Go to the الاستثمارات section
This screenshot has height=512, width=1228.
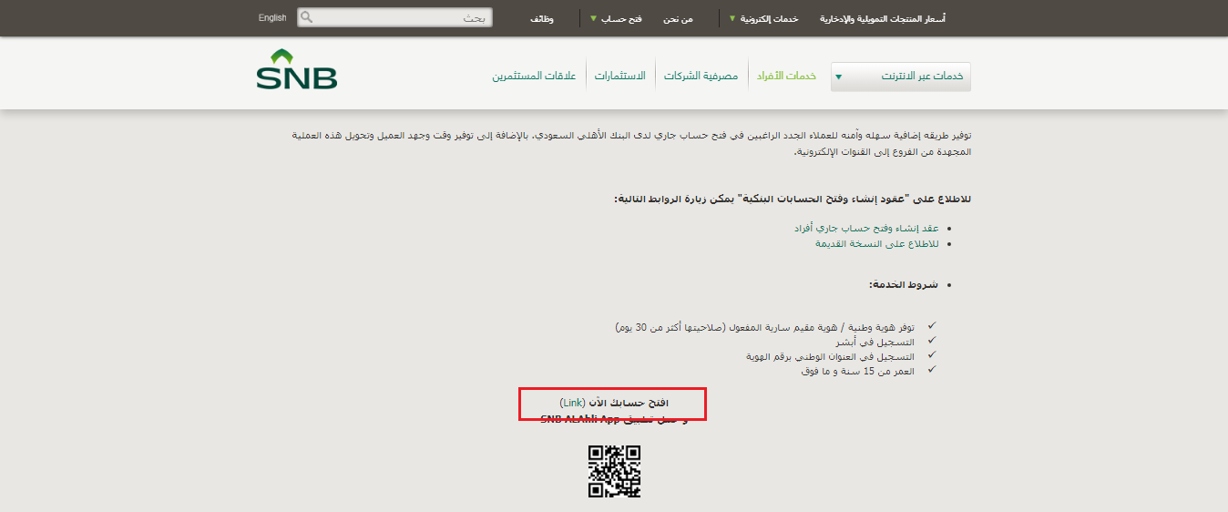[x=620, y=76]
